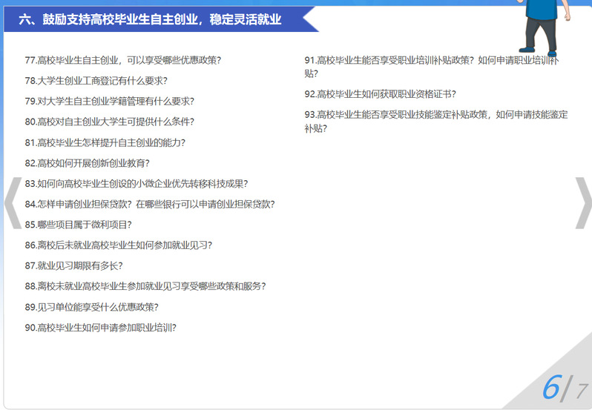Open question 83 on transferring technology achievements

136,183
